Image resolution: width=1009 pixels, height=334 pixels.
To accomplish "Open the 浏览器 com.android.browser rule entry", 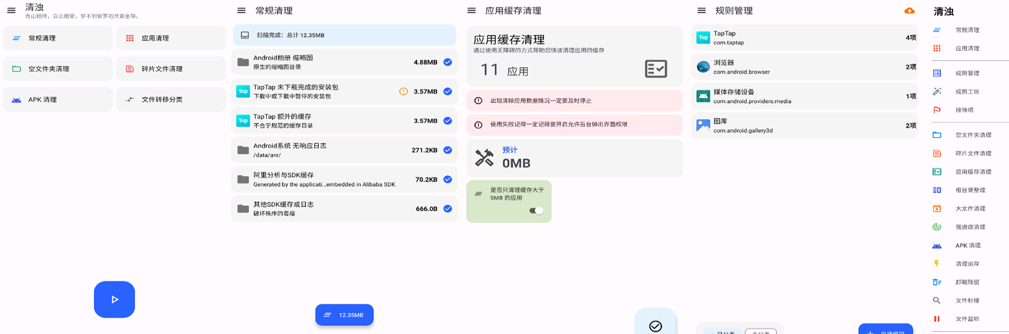I will point(804,67).
